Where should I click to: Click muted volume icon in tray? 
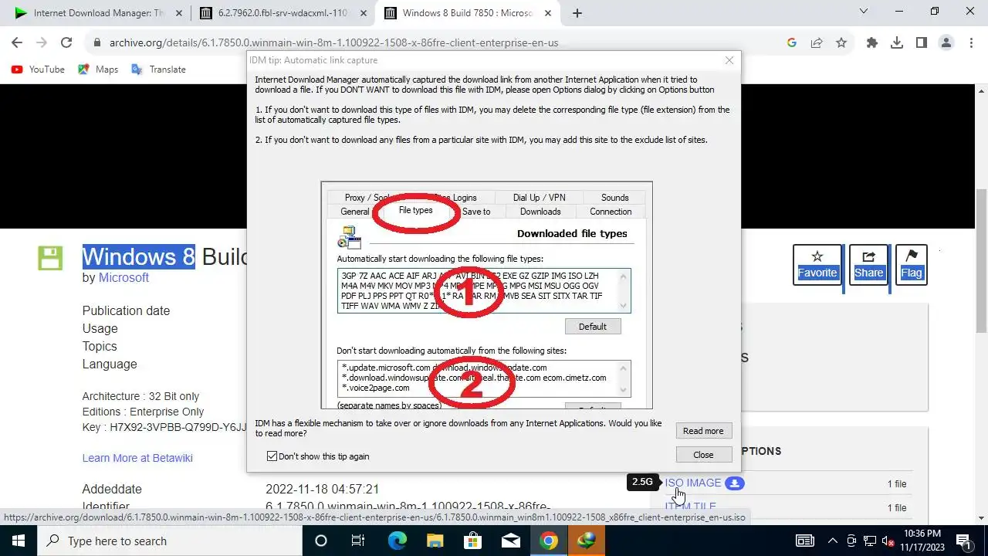pyautogui.click(x=888, y=541)
